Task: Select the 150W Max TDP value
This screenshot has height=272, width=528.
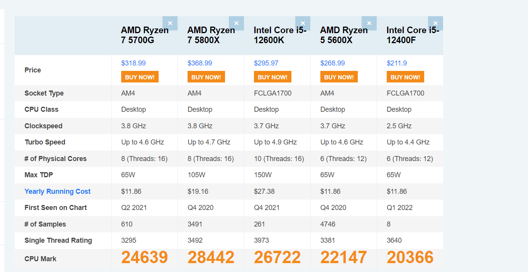Action: [263, 175]
